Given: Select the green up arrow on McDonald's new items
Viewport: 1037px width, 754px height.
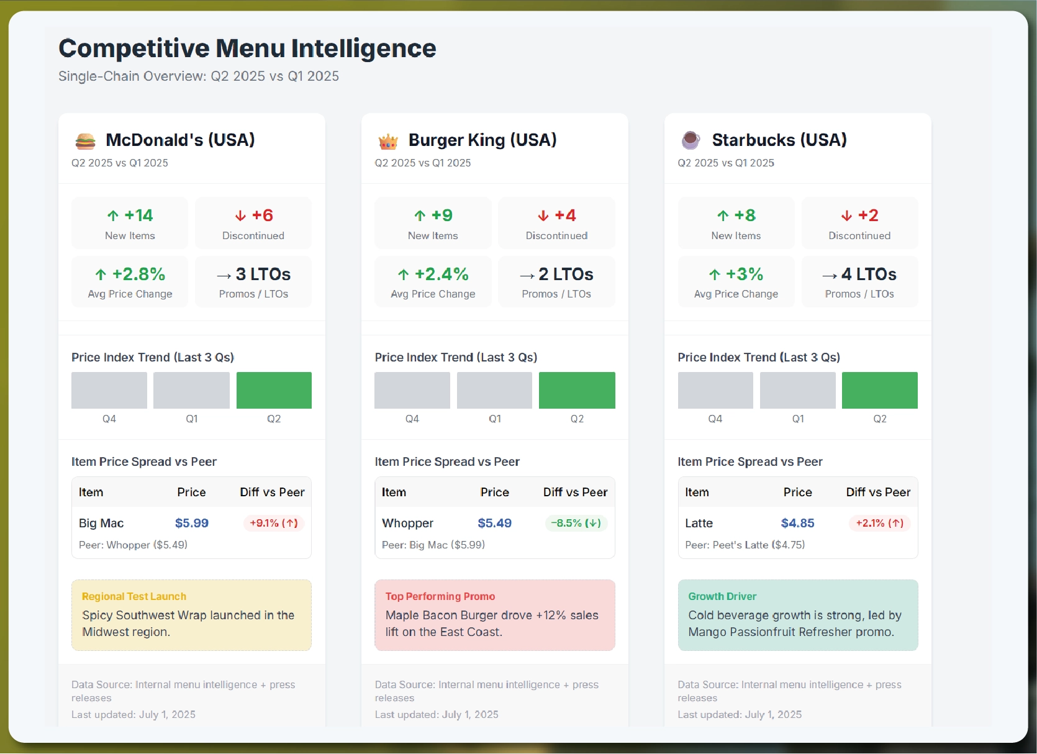Looking at the screenshot, I should (114, 216).
